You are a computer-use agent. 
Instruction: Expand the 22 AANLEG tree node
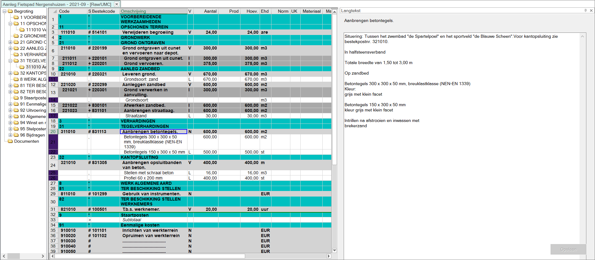point(11,48)
